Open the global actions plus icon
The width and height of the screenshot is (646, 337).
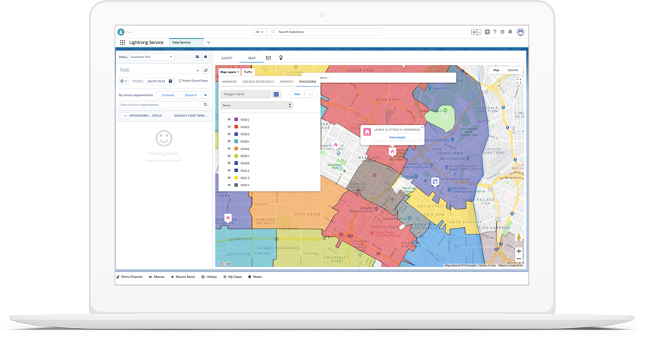488,32
